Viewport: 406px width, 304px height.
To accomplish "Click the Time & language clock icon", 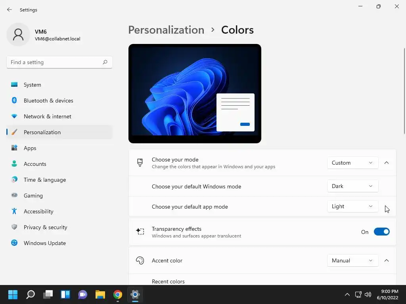I will point(14,179).
